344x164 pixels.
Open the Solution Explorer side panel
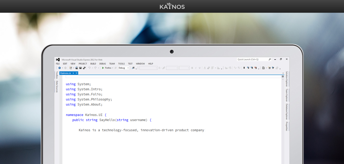[286, 79]
